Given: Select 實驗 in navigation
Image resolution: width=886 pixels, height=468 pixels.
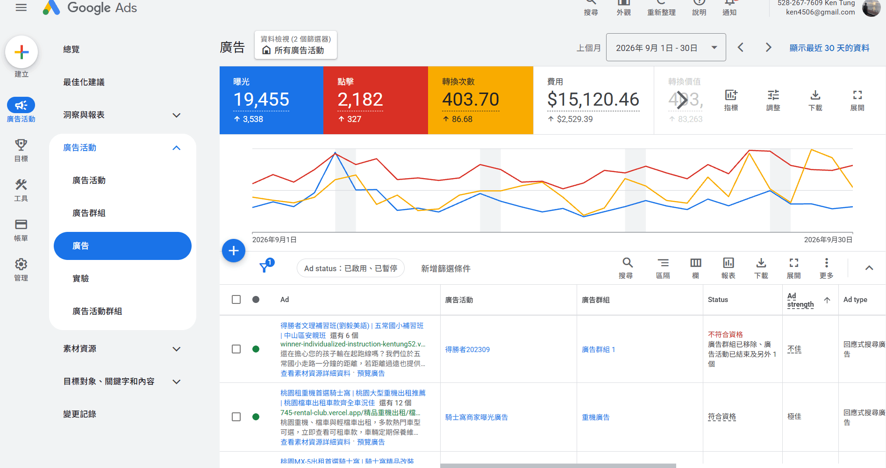Looking at the screenshot, I should (81, 279).
